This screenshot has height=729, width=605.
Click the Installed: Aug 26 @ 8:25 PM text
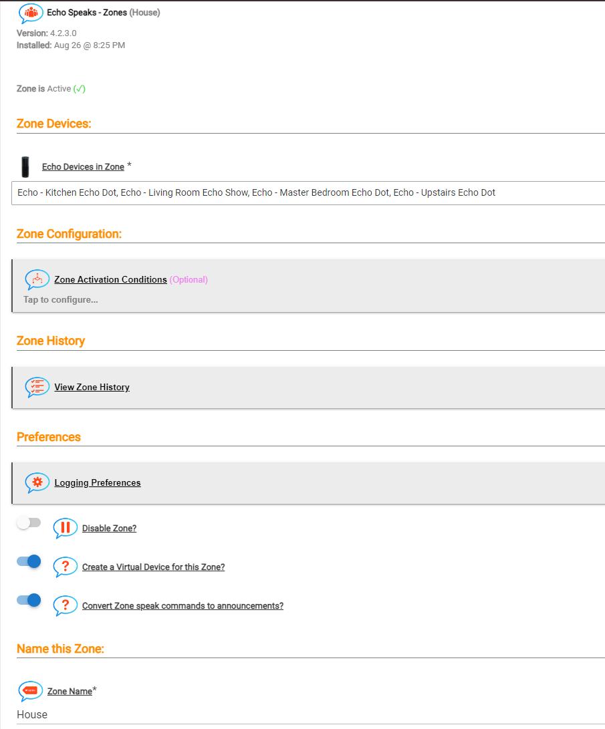[x=71, y=45]
